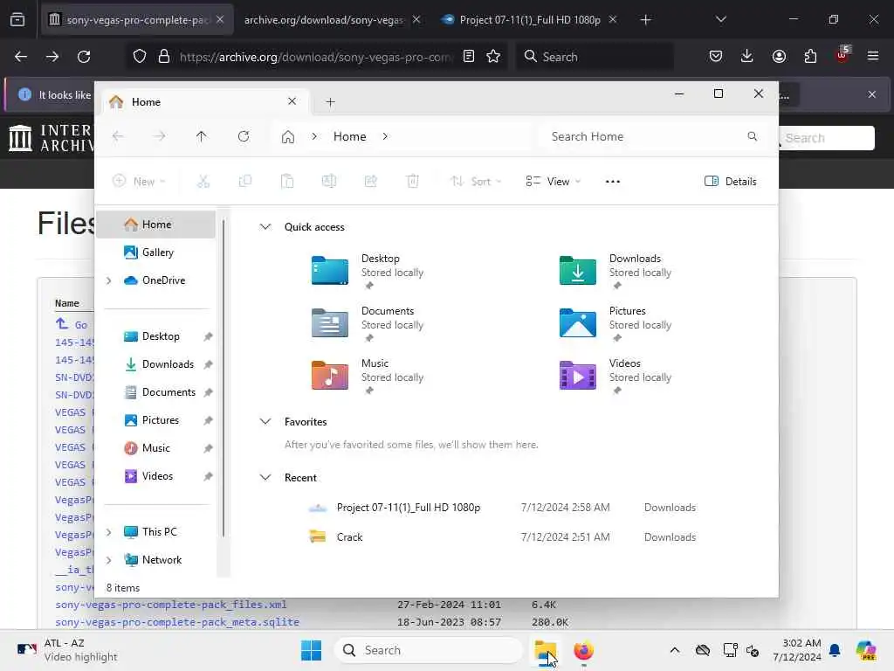
Task: Bookmark this page with the star icon
Action: [x=493, y=57]
